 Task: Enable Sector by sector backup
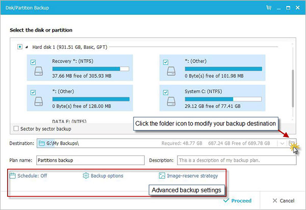pyautogui.click(x=16, y=128)
